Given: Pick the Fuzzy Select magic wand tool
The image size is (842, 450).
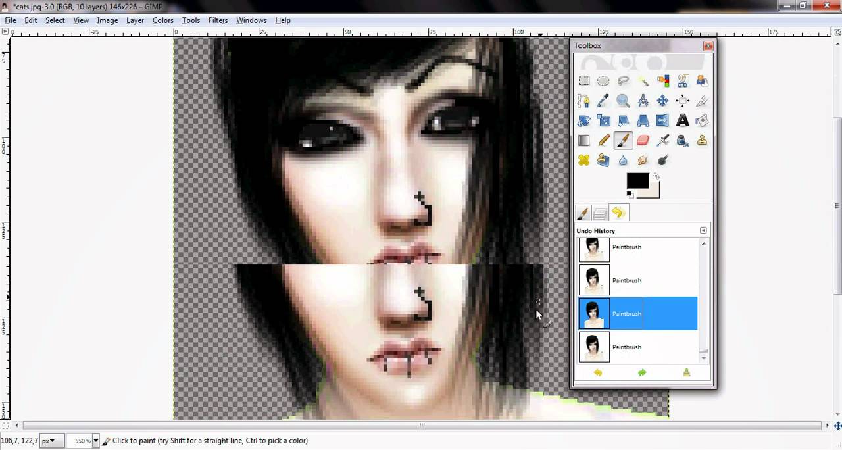Looking at the screenshot, I should [643, 81].
